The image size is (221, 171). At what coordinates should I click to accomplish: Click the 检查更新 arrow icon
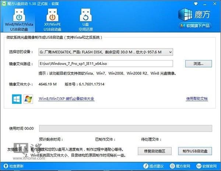pyautogui.click(x=6, y=166)
